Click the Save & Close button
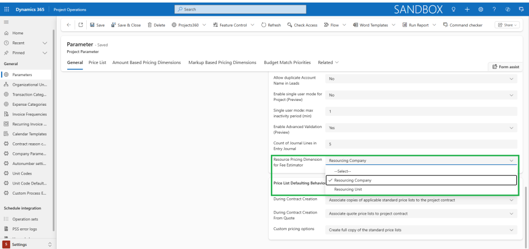Image resolution: width=529 pixels, height=249 pixels. click(x=126, y=25)
